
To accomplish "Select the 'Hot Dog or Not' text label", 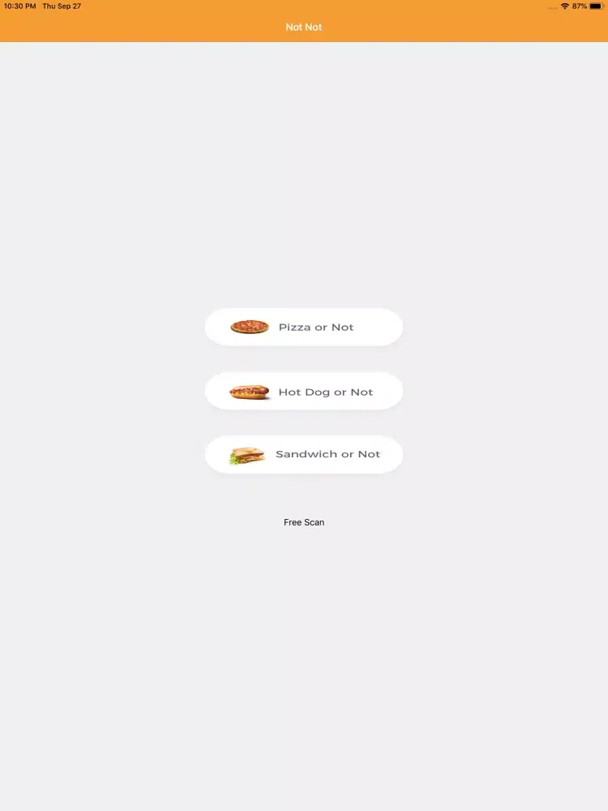I will (326, 392).
